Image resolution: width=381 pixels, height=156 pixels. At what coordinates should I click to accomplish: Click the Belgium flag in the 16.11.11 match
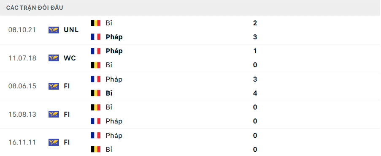click(96, 149)
